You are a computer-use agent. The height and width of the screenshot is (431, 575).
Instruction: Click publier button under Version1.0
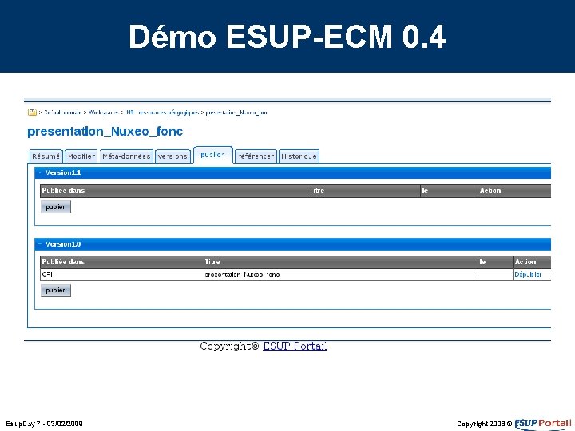56,291
